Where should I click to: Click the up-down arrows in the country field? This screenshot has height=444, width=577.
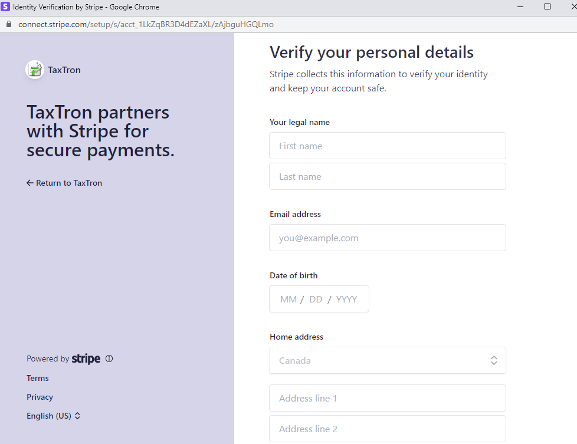coord(494,360)
